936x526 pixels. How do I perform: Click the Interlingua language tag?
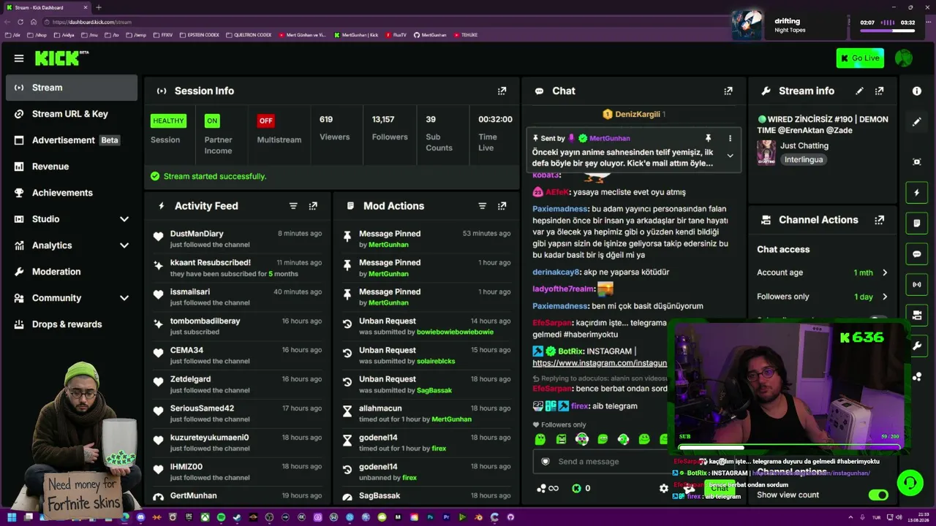click(x=804, y=159)
